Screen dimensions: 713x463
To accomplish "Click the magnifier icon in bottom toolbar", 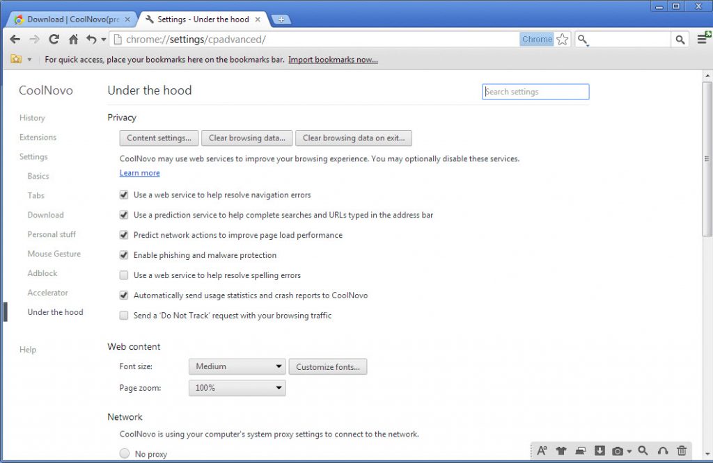I will click(643, 450).
